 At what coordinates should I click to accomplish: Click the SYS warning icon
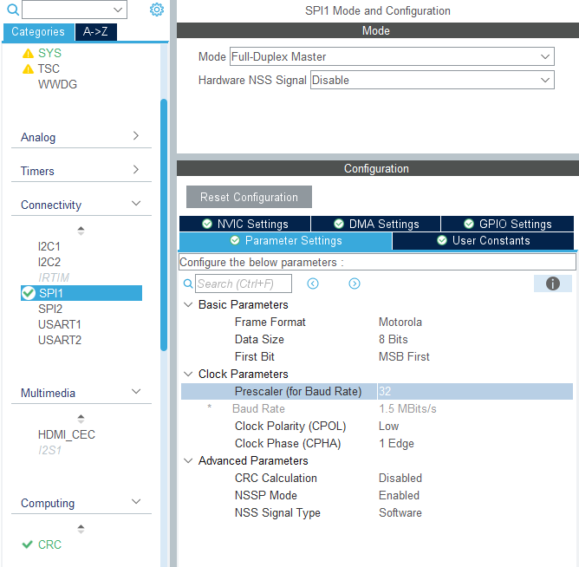click(x=28, y=54)
